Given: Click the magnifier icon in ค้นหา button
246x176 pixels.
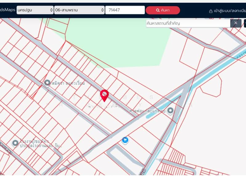Looking at the screenshot, I should (x=158, y=10).
